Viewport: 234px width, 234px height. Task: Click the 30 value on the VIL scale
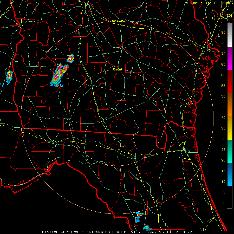223,139
